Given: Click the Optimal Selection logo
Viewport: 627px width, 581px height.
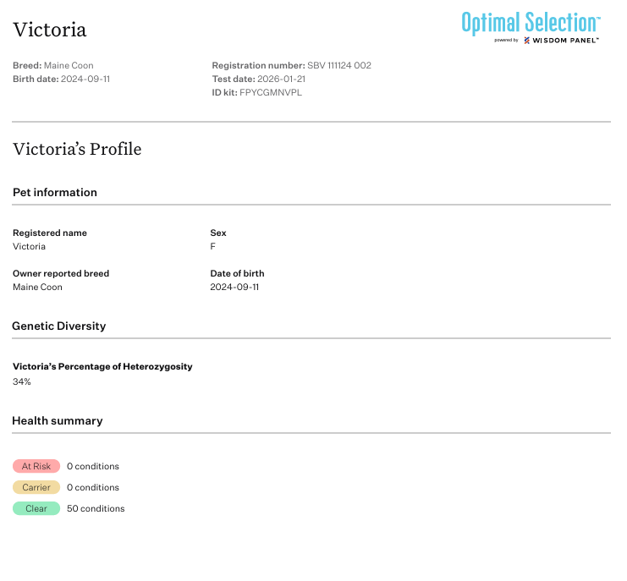Looking at the screenshot, I should click(531, 23).
